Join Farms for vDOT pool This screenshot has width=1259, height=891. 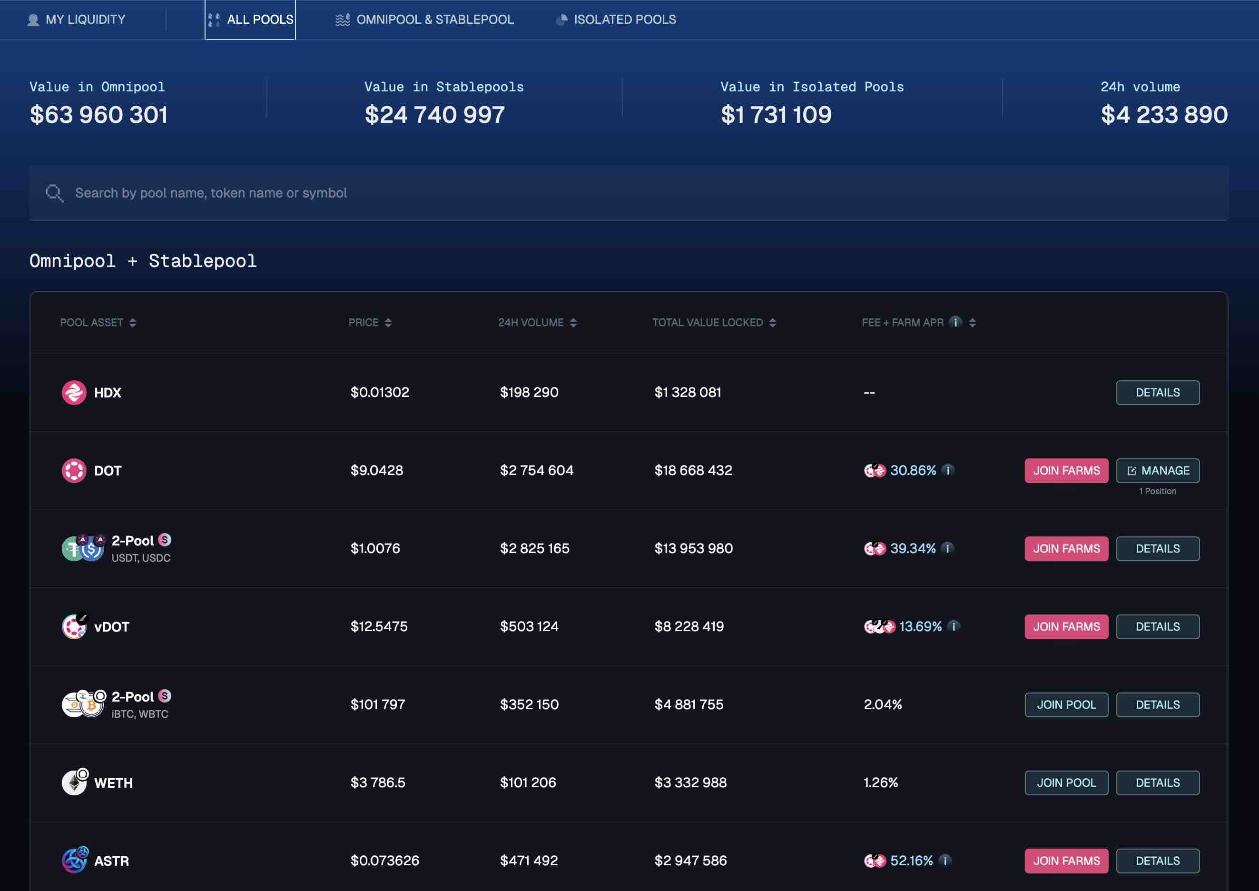click(x=1066, y=626)
